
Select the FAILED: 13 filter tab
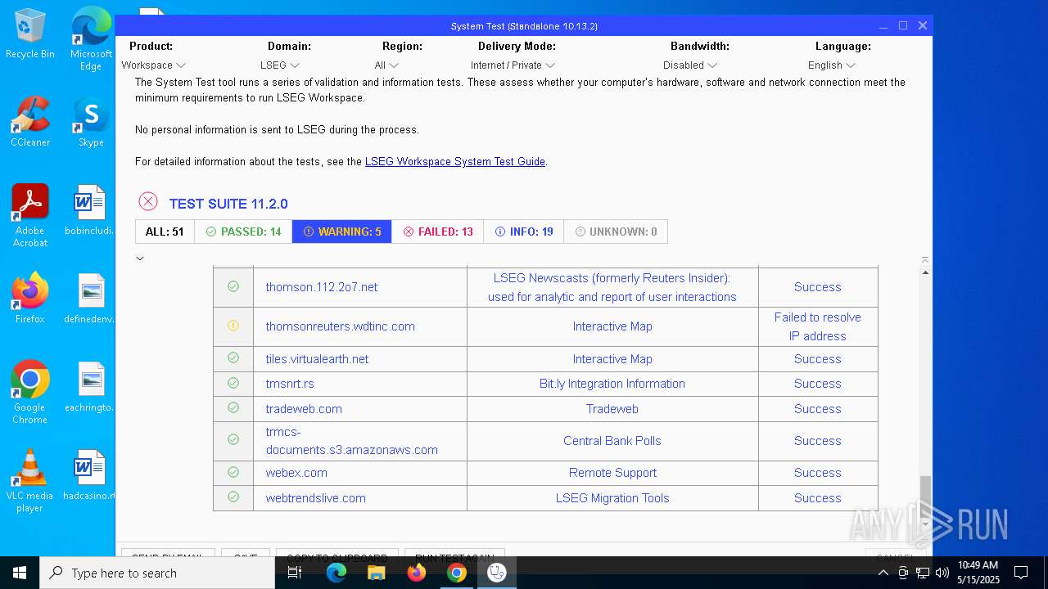(437, 232)
